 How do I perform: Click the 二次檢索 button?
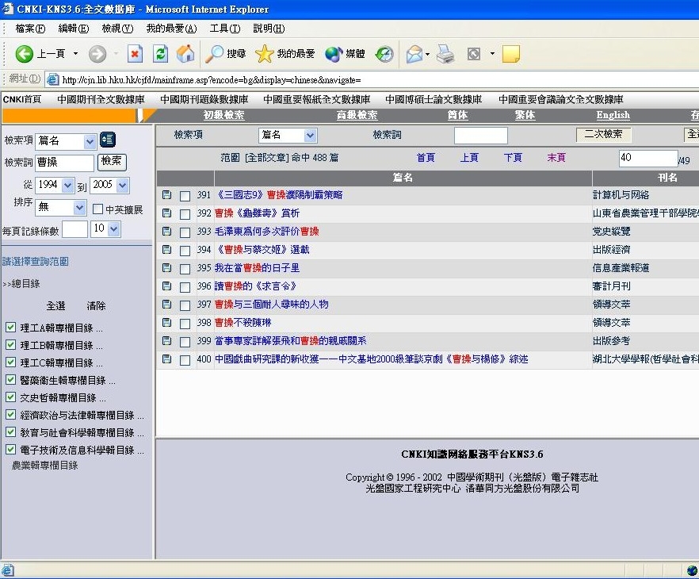603,134
